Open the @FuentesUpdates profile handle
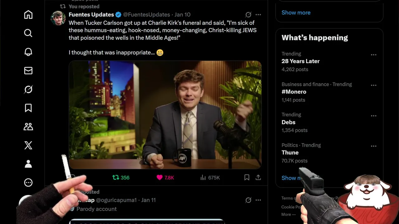 point(147,15)
